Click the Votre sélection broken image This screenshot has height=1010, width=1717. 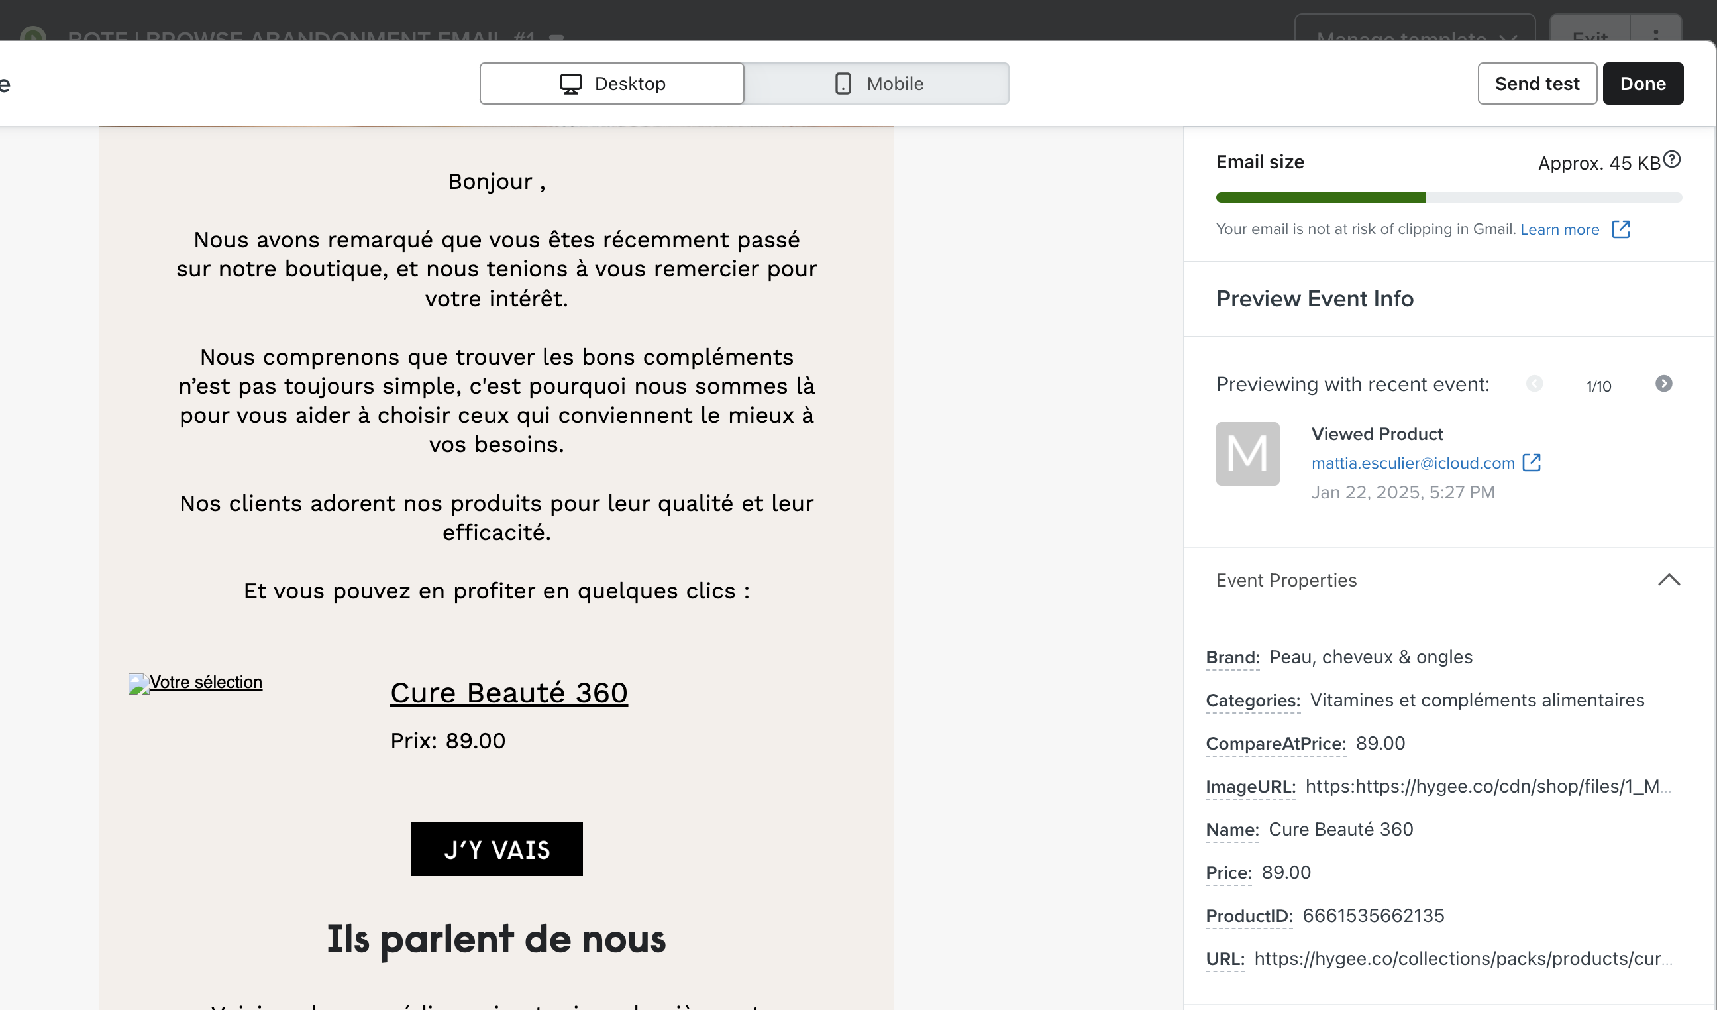click(x=195, y=683)
